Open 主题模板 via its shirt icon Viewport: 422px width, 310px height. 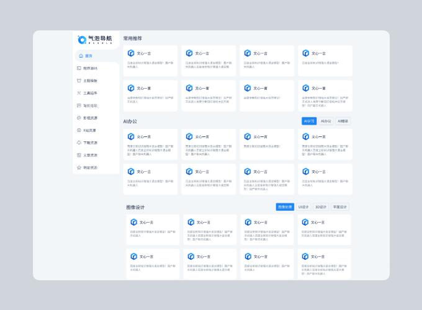79,81
